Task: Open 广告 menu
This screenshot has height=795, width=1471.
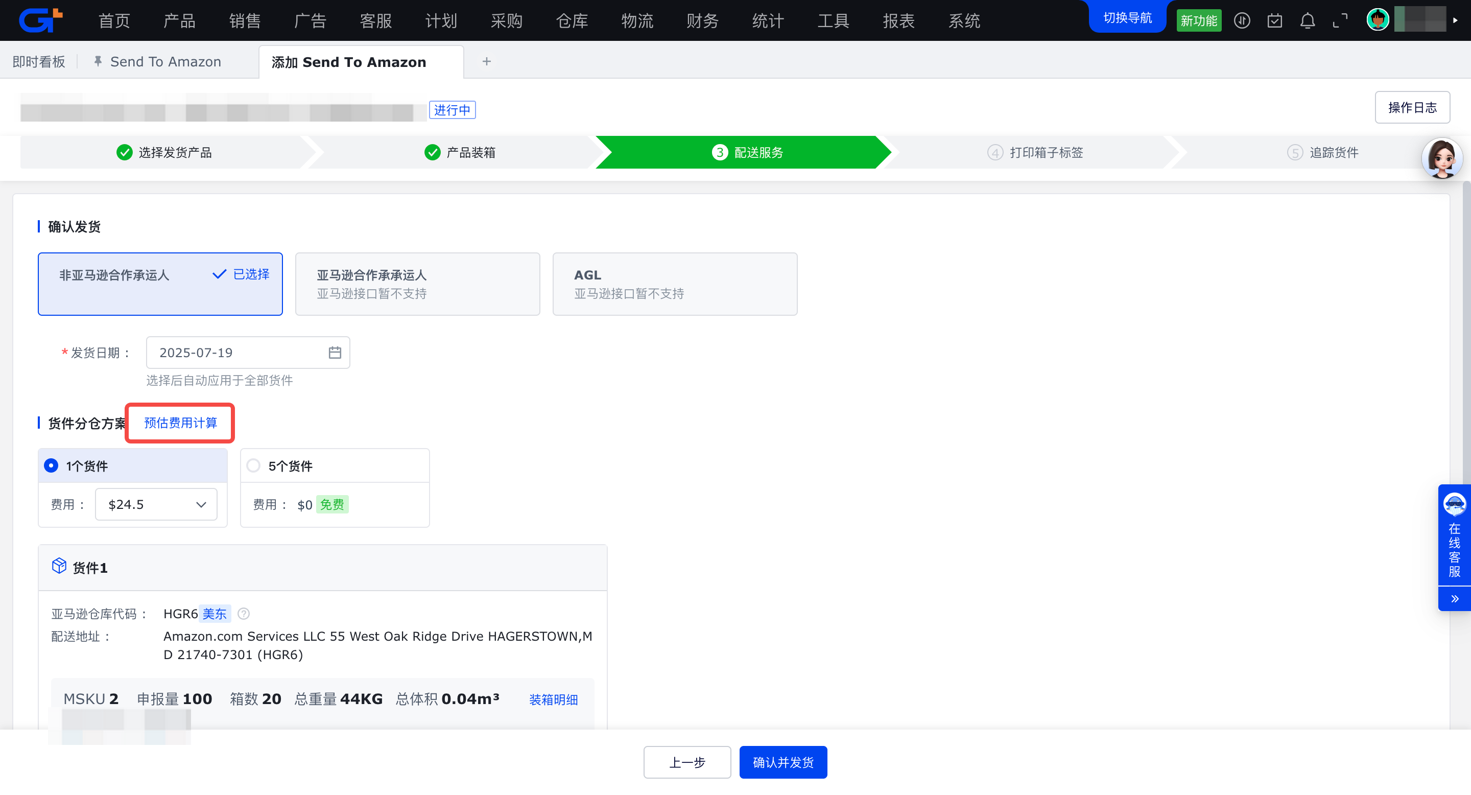Action: point(310,21)
